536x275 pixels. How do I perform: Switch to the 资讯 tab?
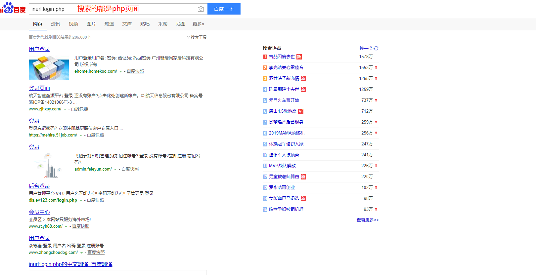pos(56,24)
